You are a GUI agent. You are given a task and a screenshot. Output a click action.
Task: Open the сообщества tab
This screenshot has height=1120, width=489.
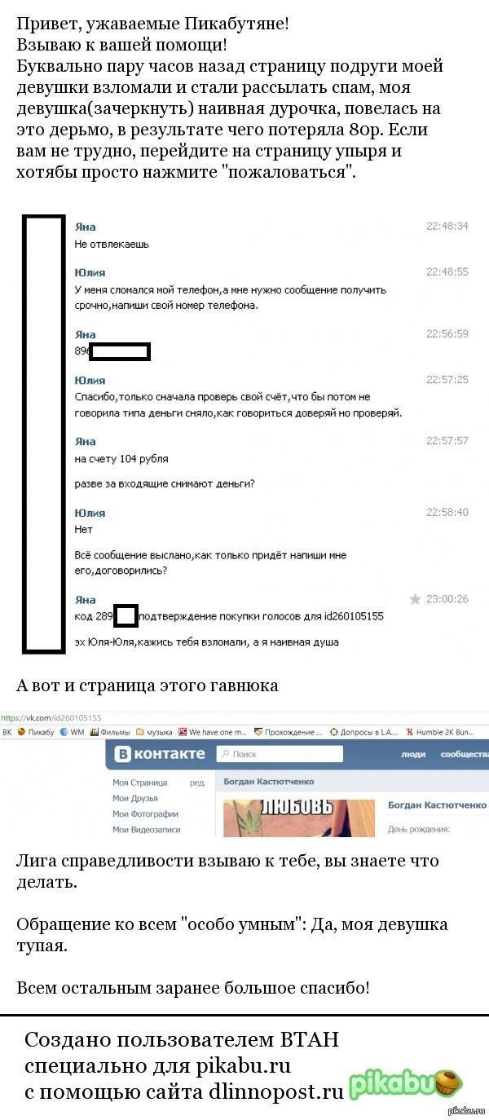464,755
